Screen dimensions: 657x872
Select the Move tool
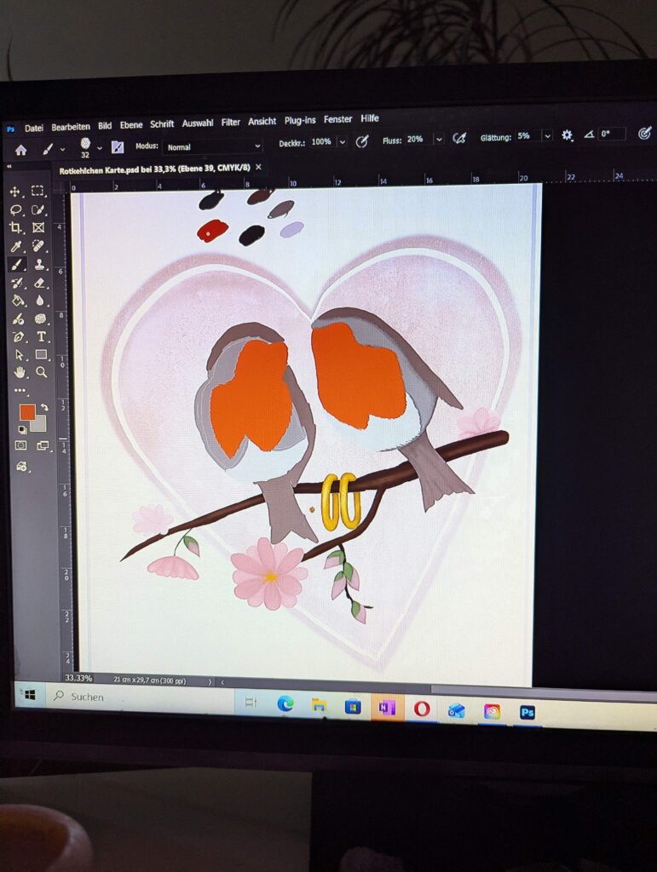pos(15,192)
